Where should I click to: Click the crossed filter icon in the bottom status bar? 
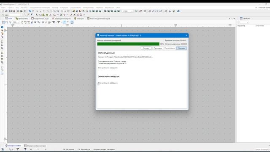(25, 149)
